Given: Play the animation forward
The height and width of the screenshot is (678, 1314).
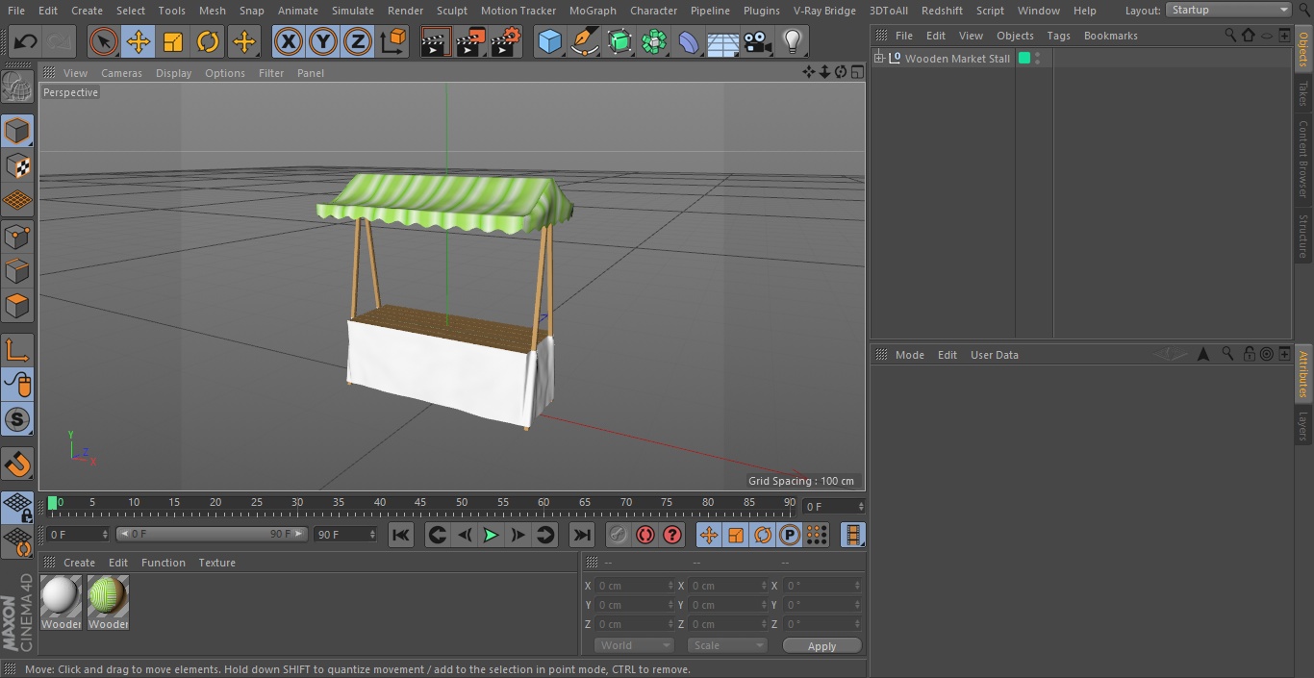Looking at the screenshot, I should pyautogui.click(x=491, y=535).
